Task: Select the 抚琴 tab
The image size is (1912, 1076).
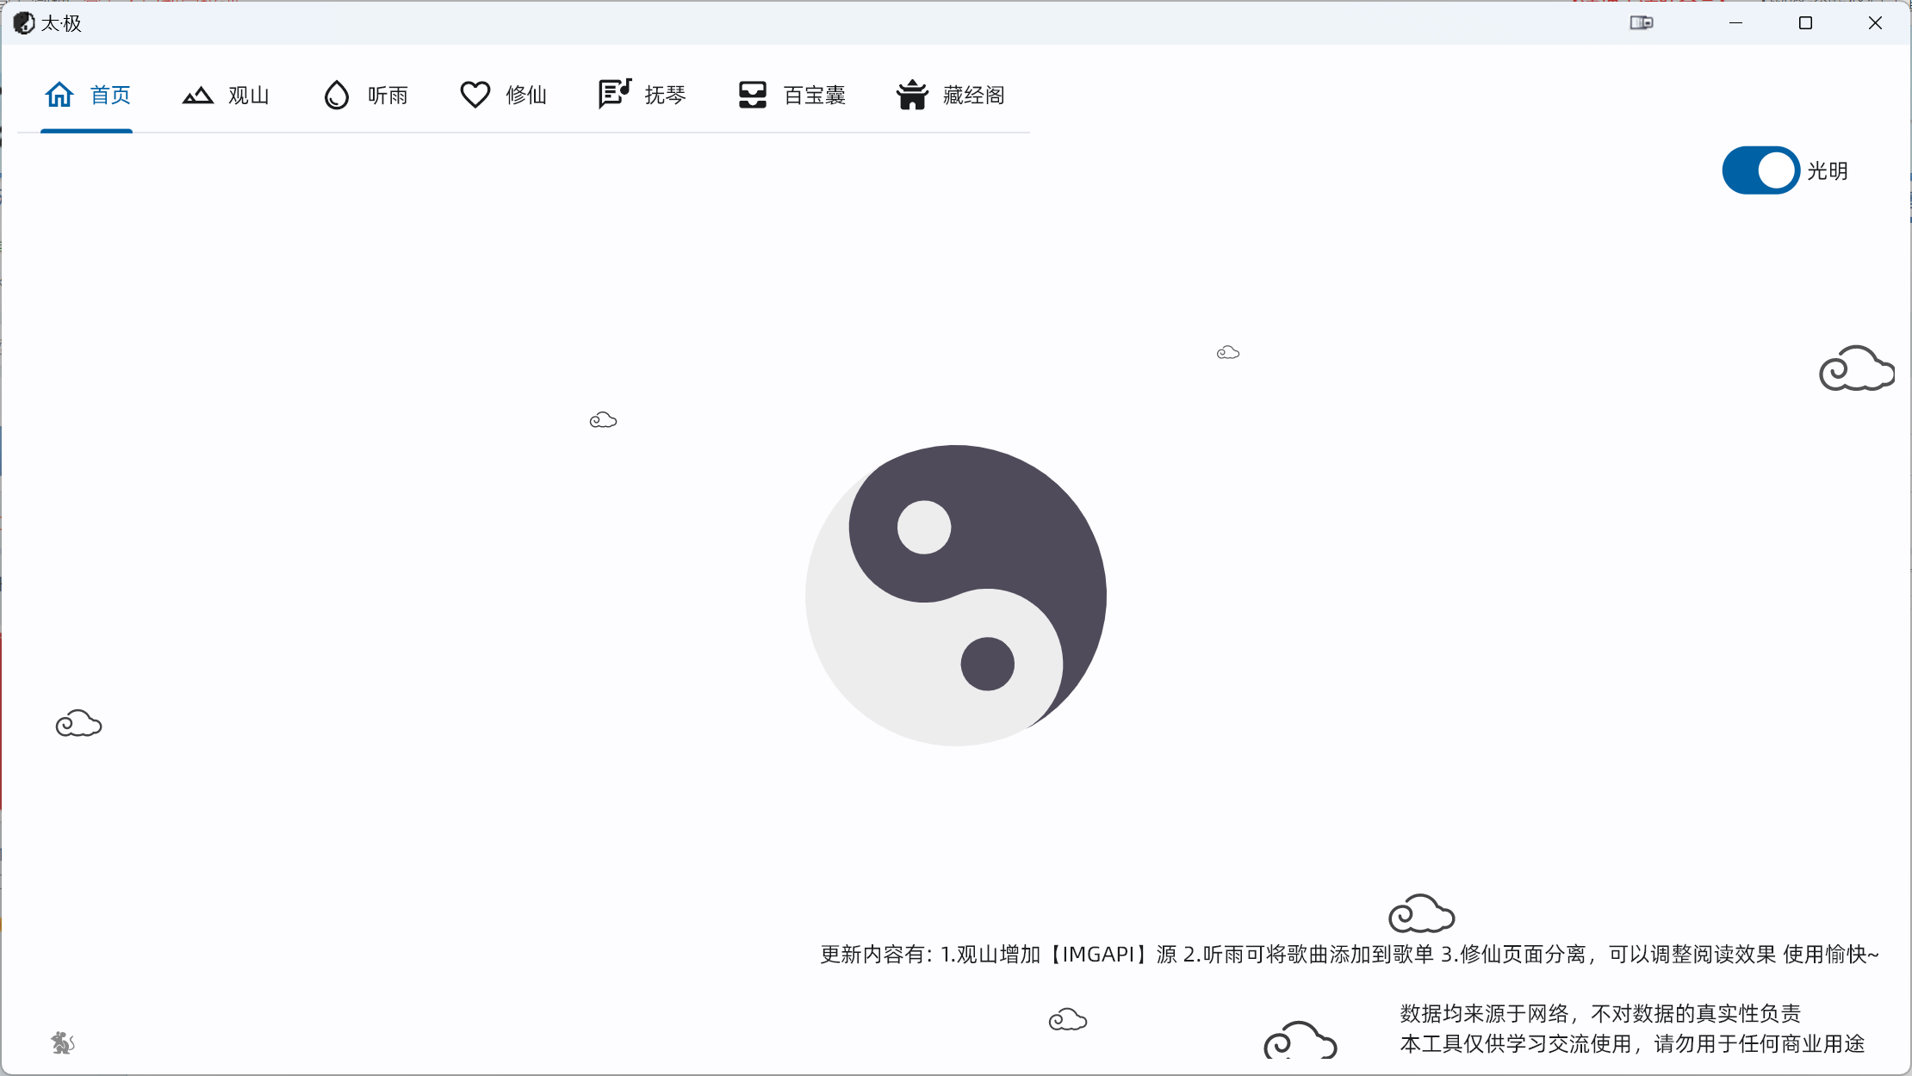Action: (x=643, y=95)
